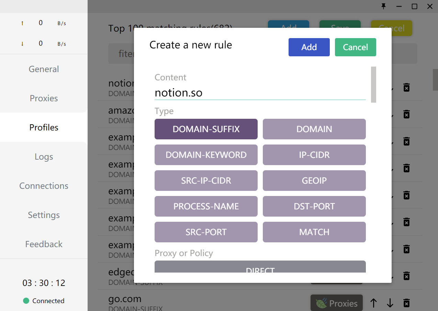Choose DOMAIN-KEYWORD rule type
Screen dimensions: 438x311
pos(206,155)
